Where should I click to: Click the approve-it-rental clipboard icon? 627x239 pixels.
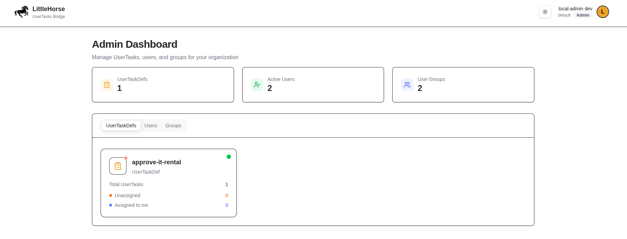[118, 166]
